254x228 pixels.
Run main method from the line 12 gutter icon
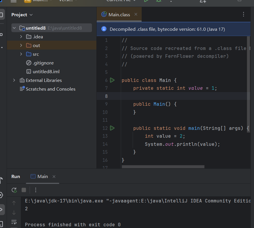coord(112,128)
